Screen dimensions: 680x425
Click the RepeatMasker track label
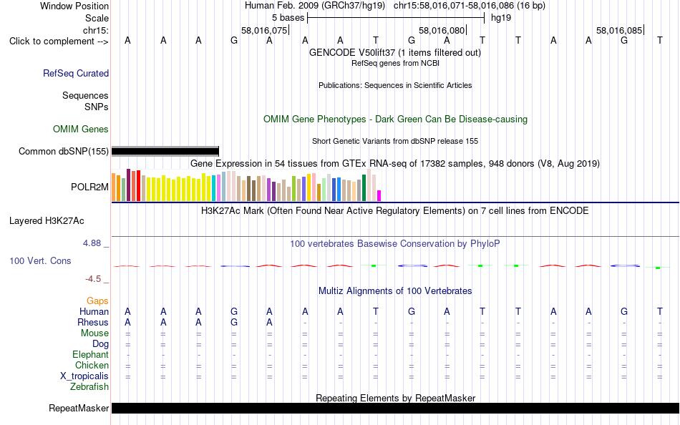tap(79, 408)
